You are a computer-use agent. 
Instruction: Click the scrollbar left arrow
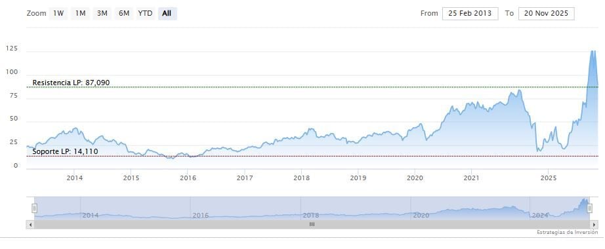click(30, 224)
